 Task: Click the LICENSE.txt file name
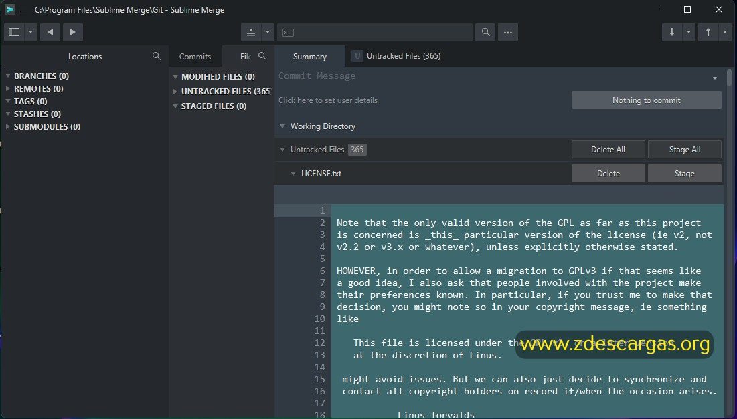pyautogui.click(x=321, y=174)
